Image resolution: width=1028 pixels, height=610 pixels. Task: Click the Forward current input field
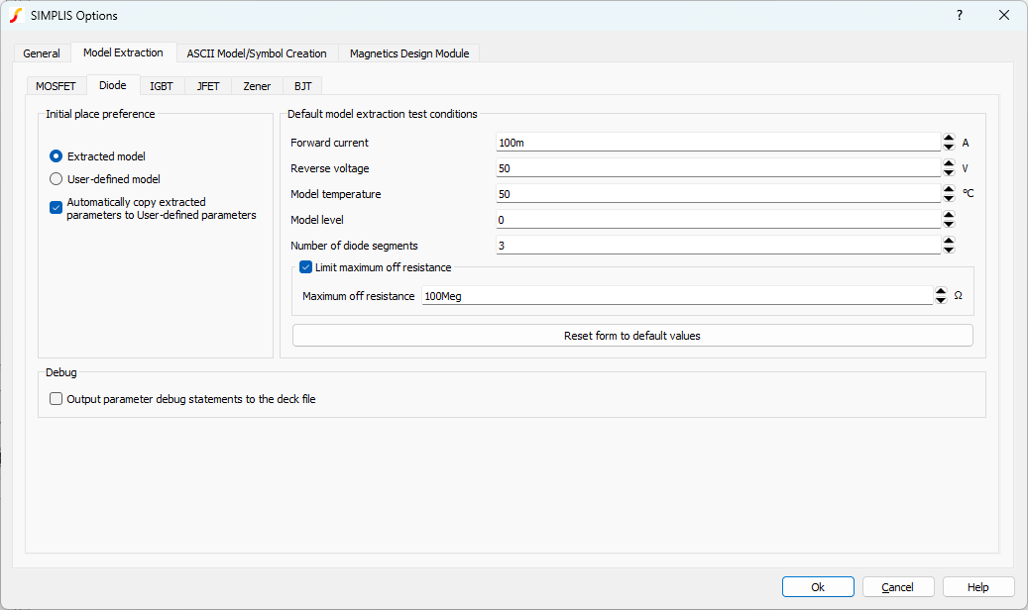(x=717, y=143)
